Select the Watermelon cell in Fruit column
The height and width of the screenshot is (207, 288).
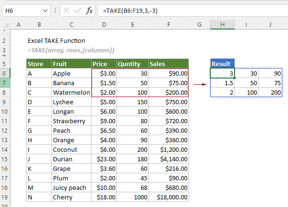click(71, 92)
